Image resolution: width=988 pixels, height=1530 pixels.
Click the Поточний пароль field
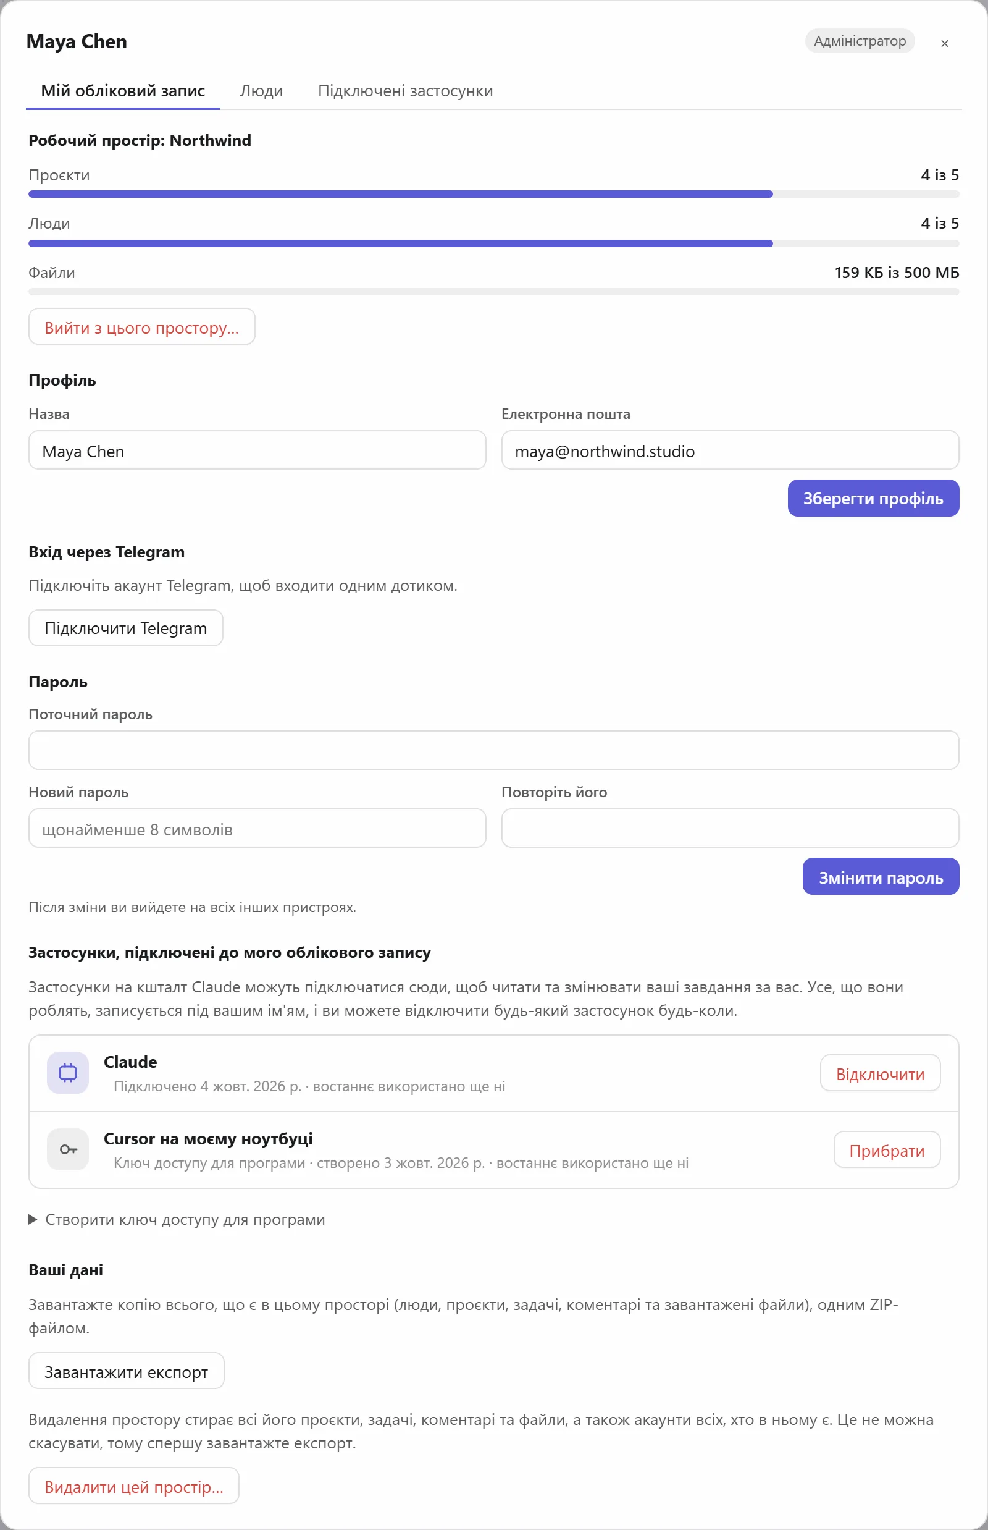[x=494, y=750]
